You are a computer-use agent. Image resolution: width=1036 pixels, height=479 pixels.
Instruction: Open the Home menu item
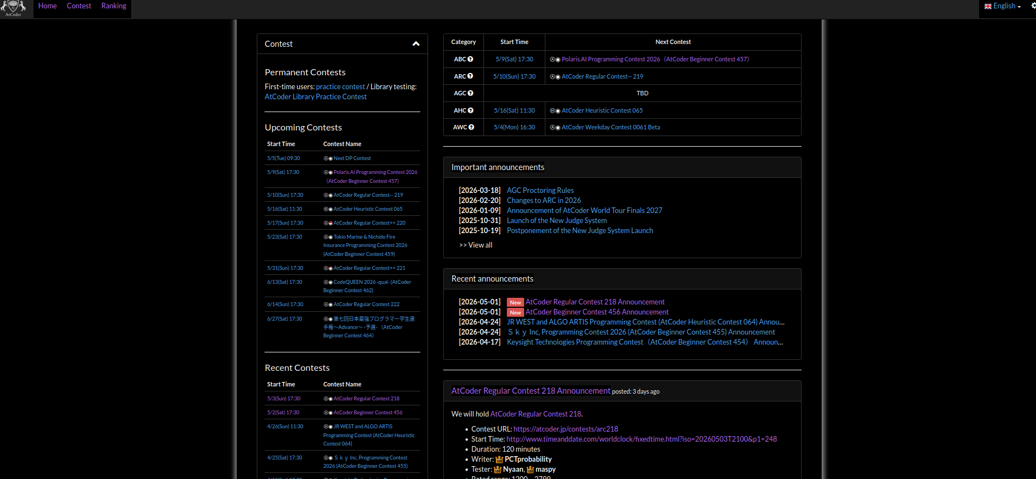pyautogui.click(x=47, y=6)
